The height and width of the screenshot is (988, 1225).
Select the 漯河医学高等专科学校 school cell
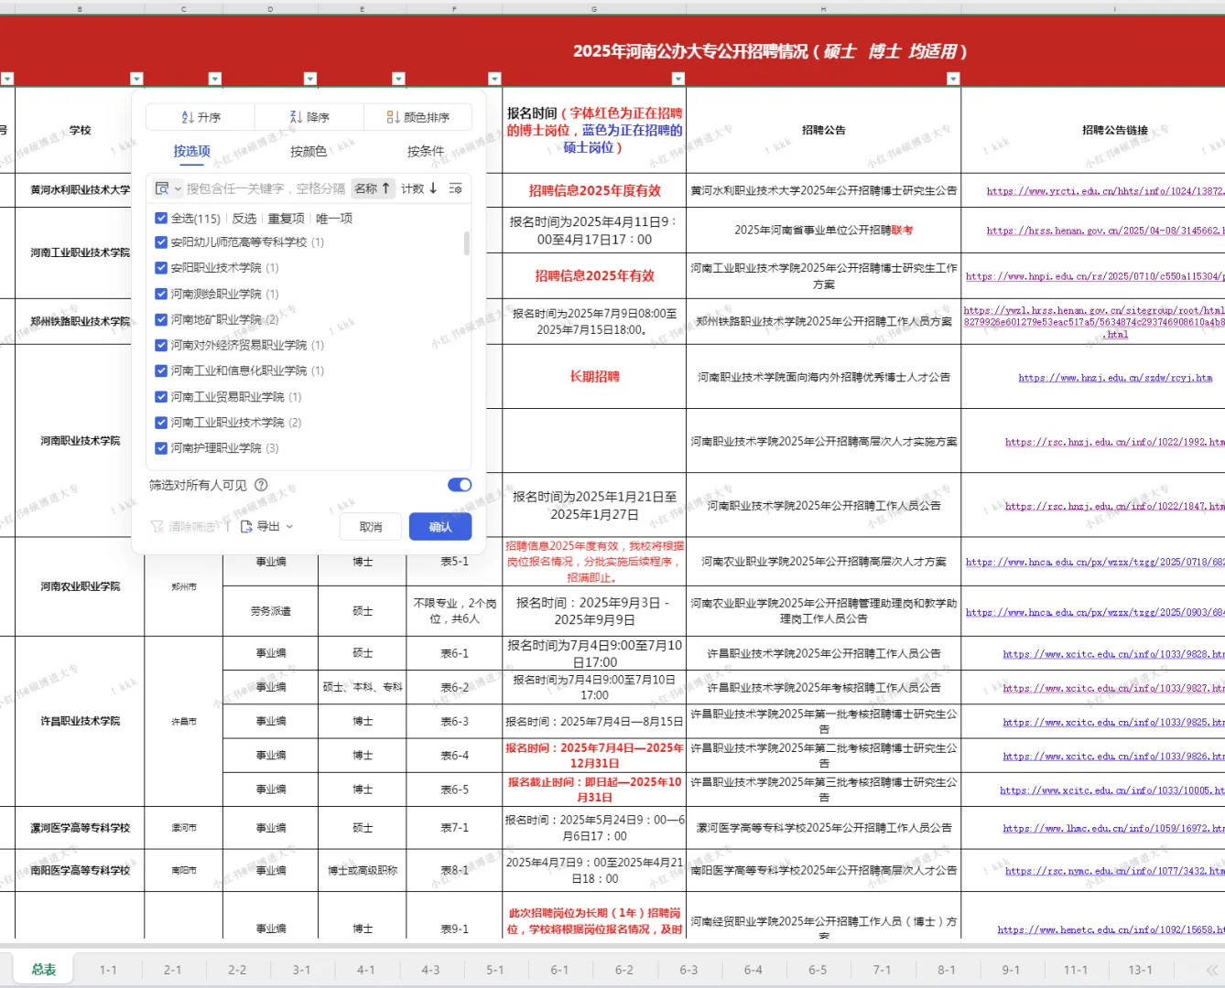pos(80,828)
